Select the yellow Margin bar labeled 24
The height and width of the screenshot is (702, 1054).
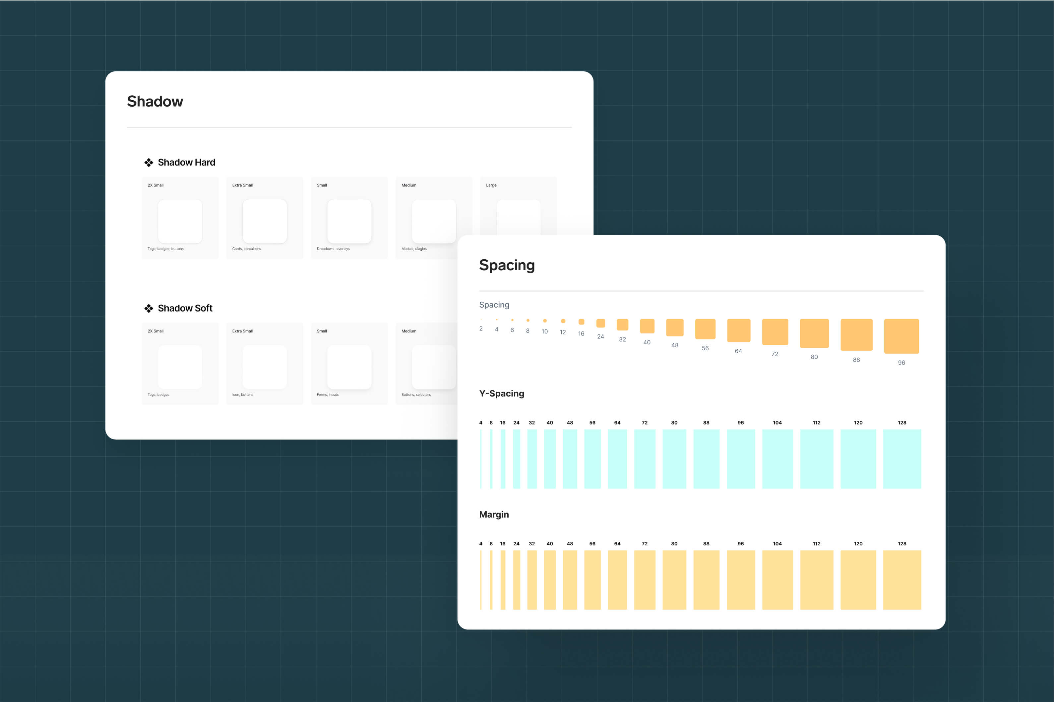tap(517, 580)
